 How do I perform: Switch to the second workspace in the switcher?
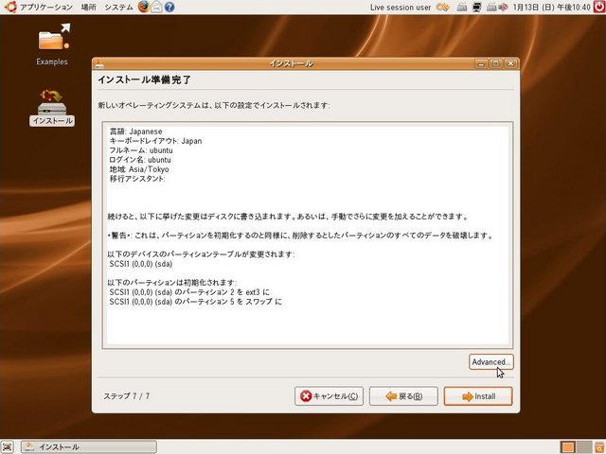pyautogui.click(x=584, y=446)
